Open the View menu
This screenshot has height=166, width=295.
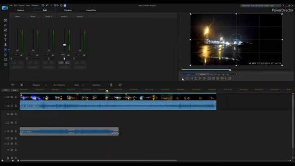tap(28, 6)
